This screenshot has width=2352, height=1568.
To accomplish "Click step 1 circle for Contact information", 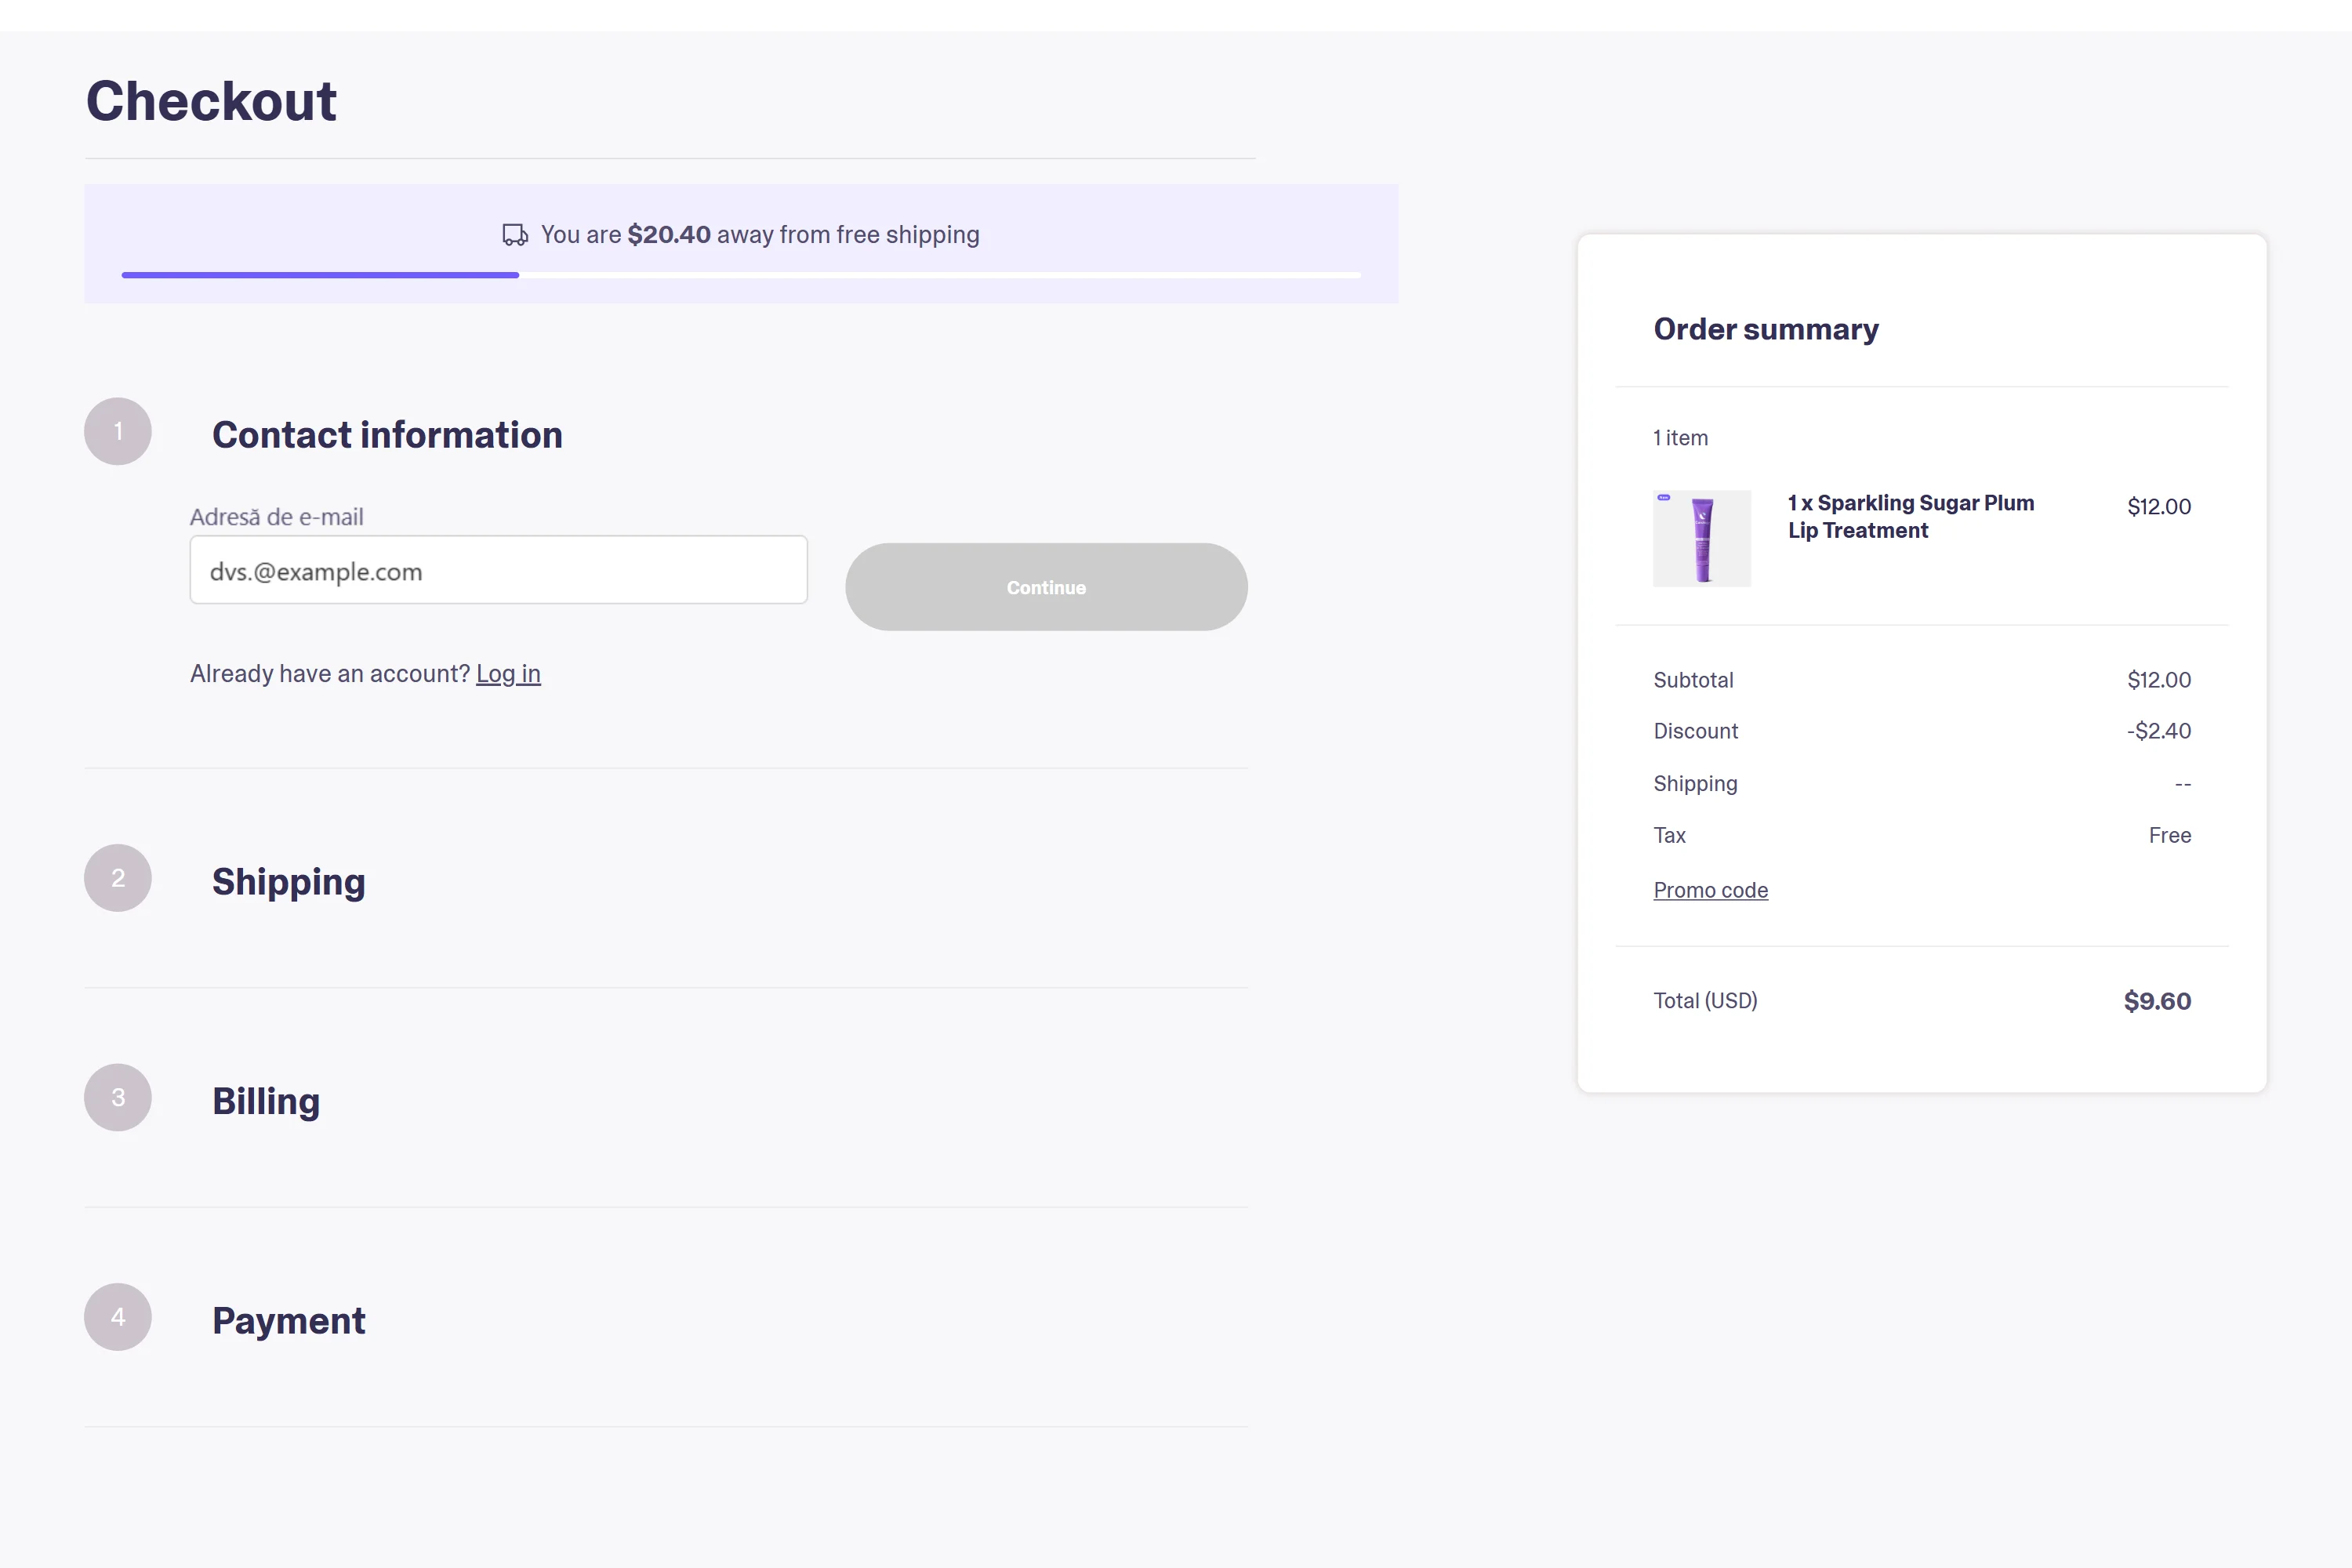I will point(118,432).
